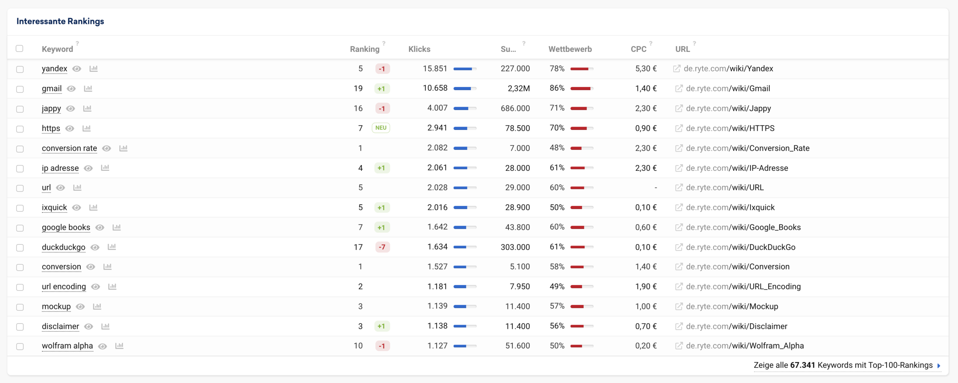Open external link icon for Wolfram_Alpha URL

click(x=679, y=346)
